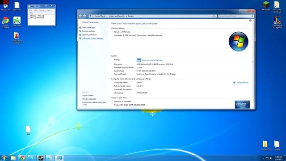Open the green star client desktop shortcut
This screenshot has height=161, width=286.
[x=17, y=21]
